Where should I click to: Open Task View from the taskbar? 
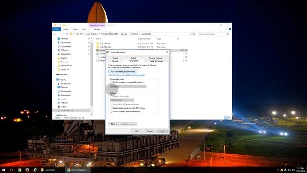(12, 170)
